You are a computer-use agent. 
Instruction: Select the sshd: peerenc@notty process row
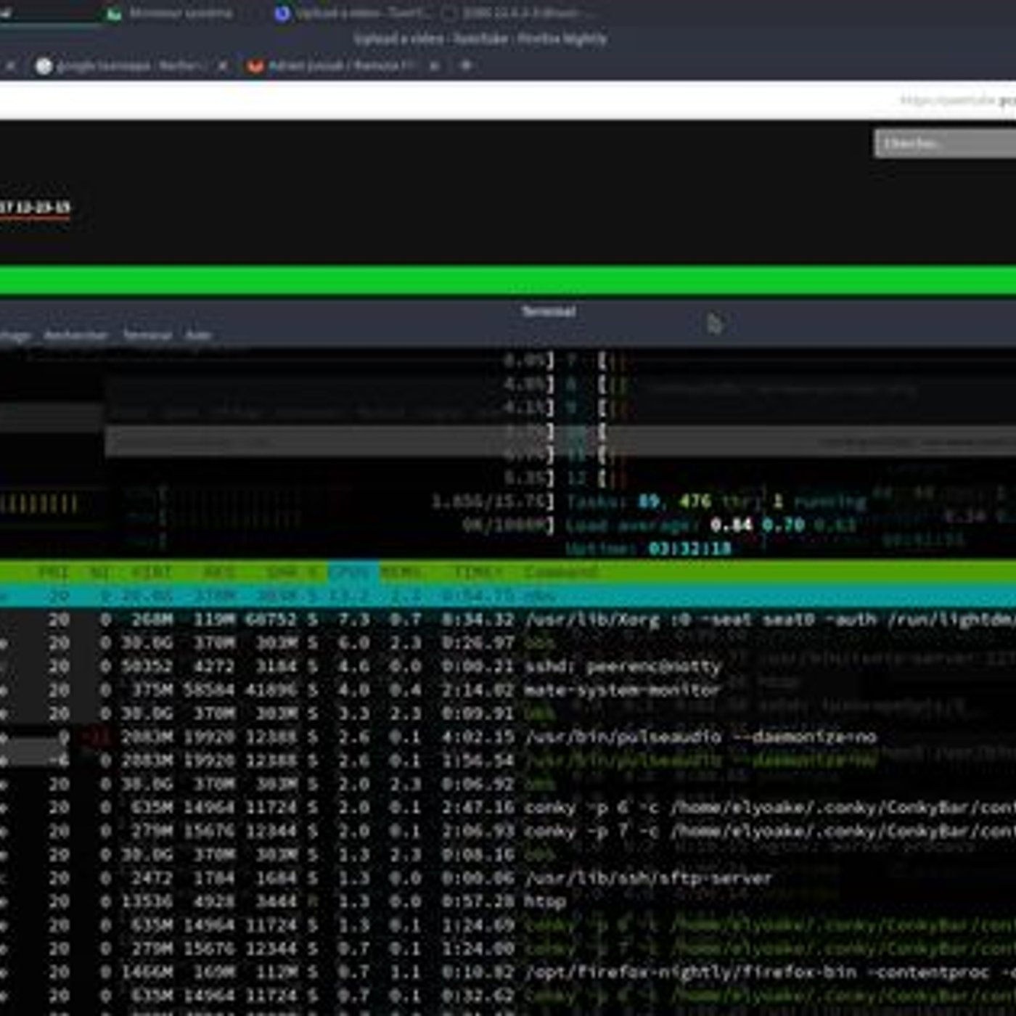point(508,666)
